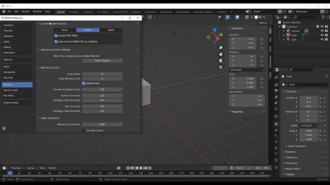Hide Light in viewport via eye icon
The image size is (330, 185).
322,39
